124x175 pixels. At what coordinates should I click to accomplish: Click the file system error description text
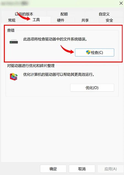(55, 39)
